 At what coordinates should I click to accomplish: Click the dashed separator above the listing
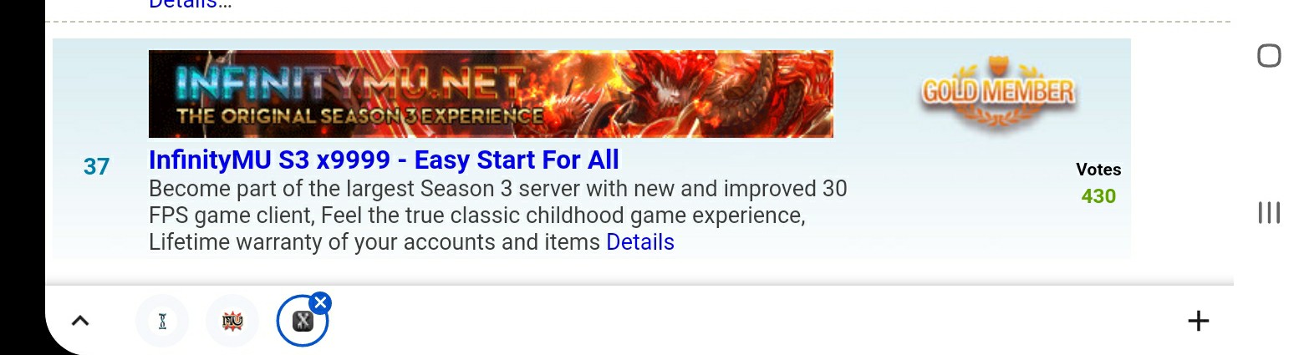pos(638,22)
